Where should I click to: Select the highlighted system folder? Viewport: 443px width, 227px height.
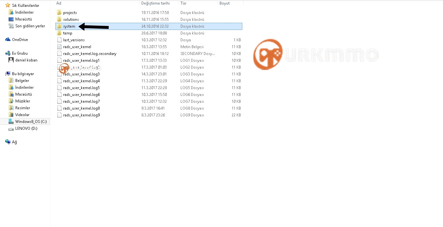[149, 26]
